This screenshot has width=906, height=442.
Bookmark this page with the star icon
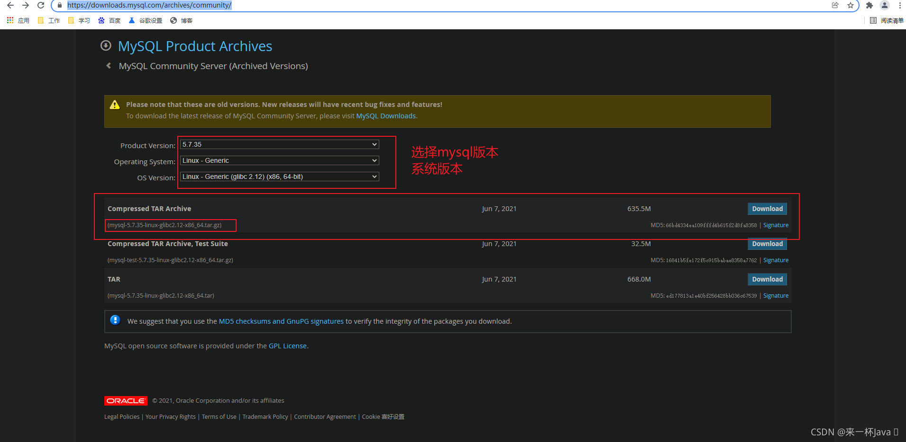[851, 5]
